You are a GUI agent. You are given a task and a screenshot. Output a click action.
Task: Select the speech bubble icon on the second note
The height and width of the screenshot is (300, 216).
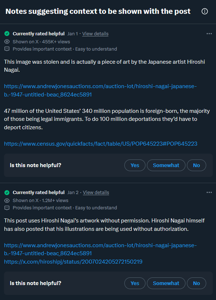[7, 208]
